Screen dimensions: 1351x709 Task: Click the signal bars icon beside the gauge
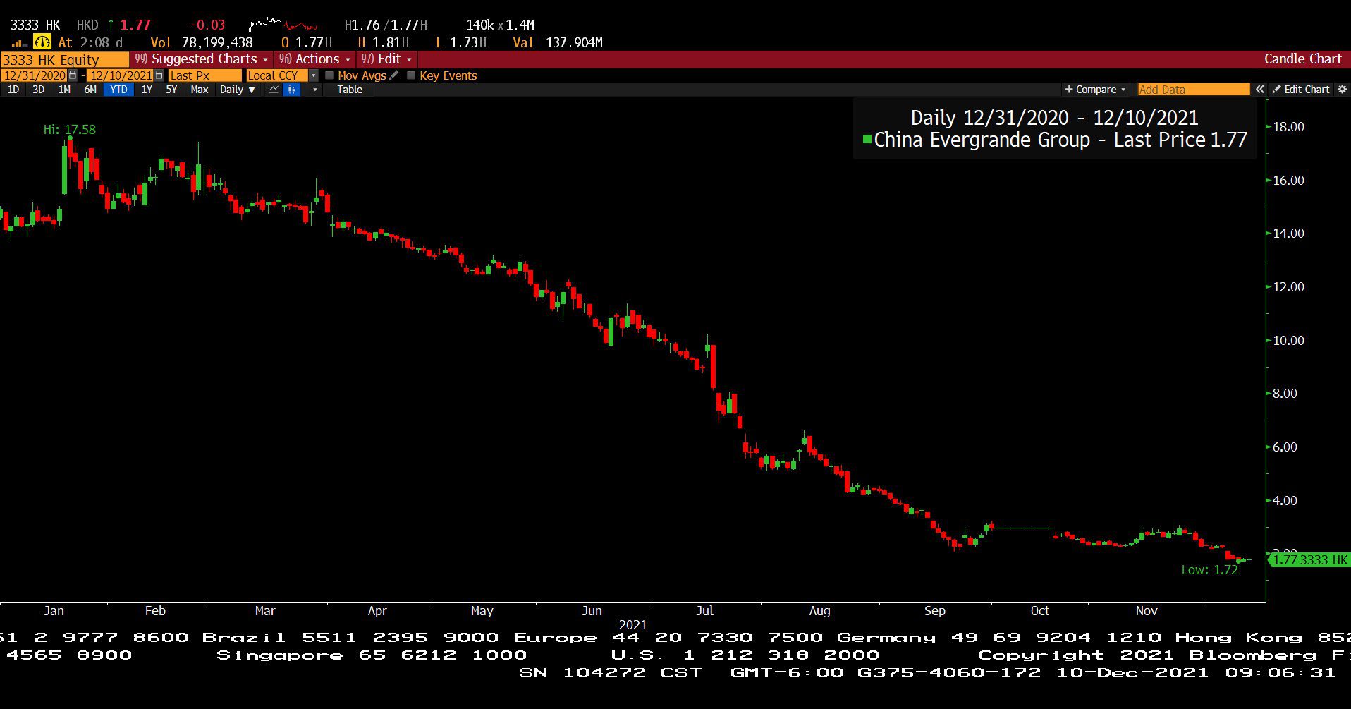click(x=20, y=43)
